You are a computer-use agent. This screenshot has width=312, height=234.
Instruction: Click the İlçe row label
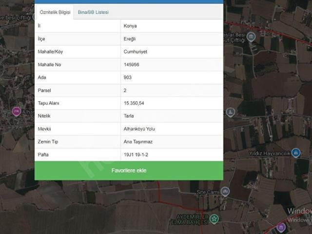coord(41,39)
